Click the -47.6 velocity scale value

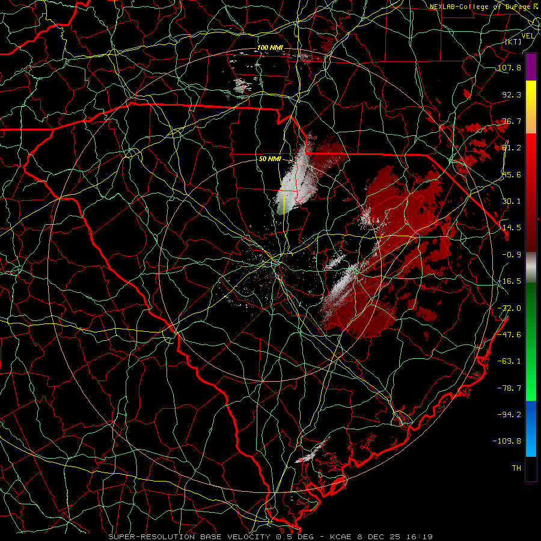tap(509, 335)
